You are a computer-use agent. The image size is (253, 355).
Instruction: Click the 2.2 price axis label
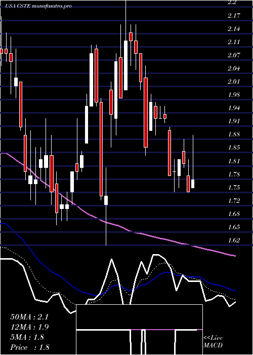pyautogui.click(x=232, y=3)
